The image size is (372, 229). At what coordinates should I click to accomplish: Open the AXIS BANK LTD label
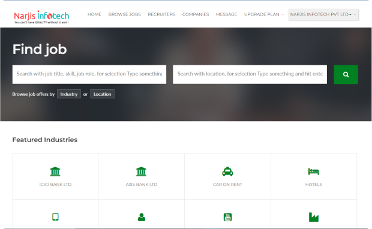coord(142,185)
